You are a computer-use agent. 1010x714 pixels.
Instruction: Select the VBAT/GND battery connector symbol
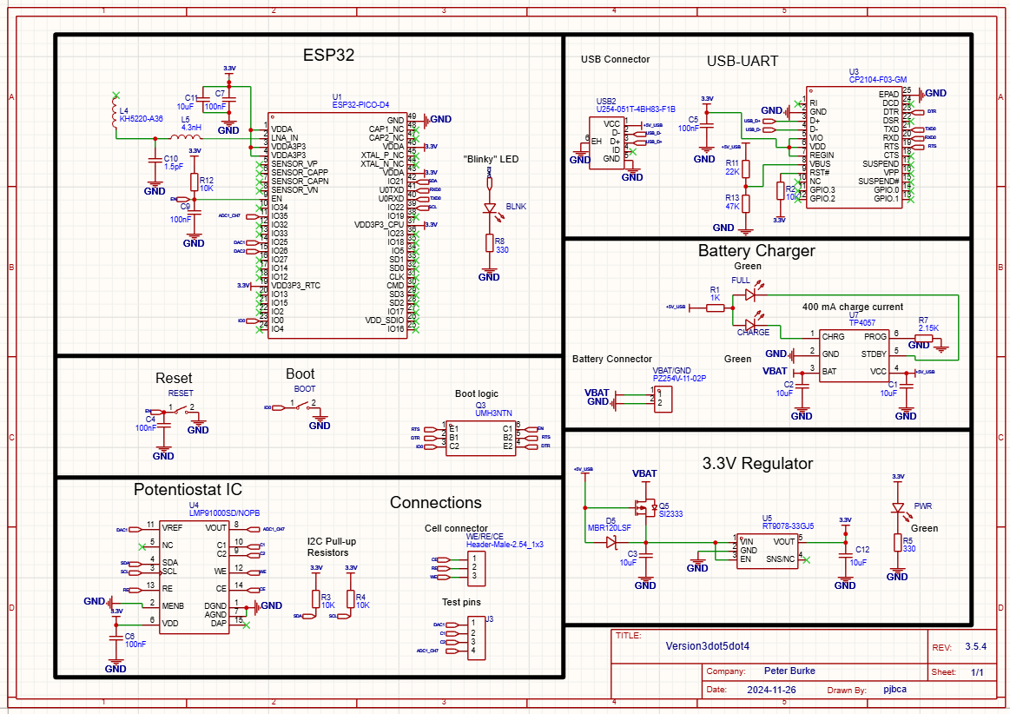663,400
